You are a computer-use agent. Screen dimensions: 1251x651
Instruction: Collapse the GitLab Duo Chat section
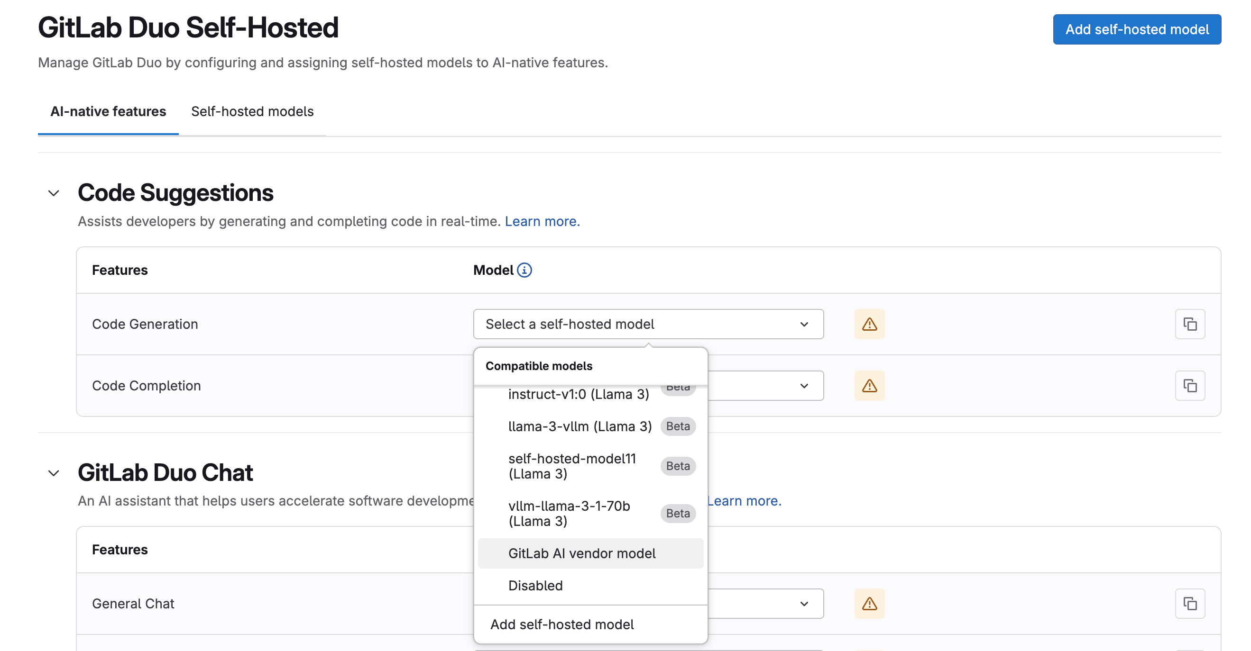point(54,473)
